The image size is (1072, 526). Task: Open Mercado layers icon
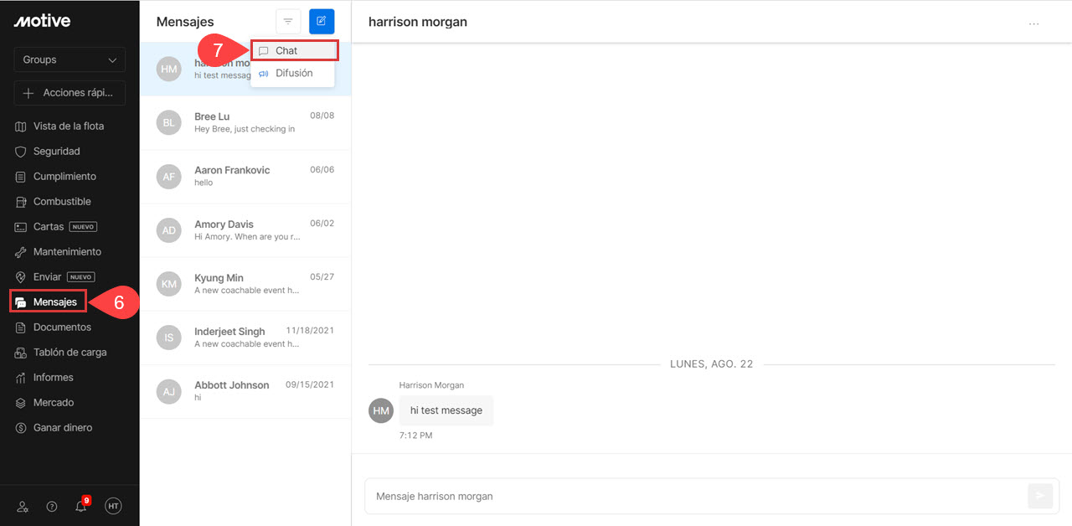22,403
